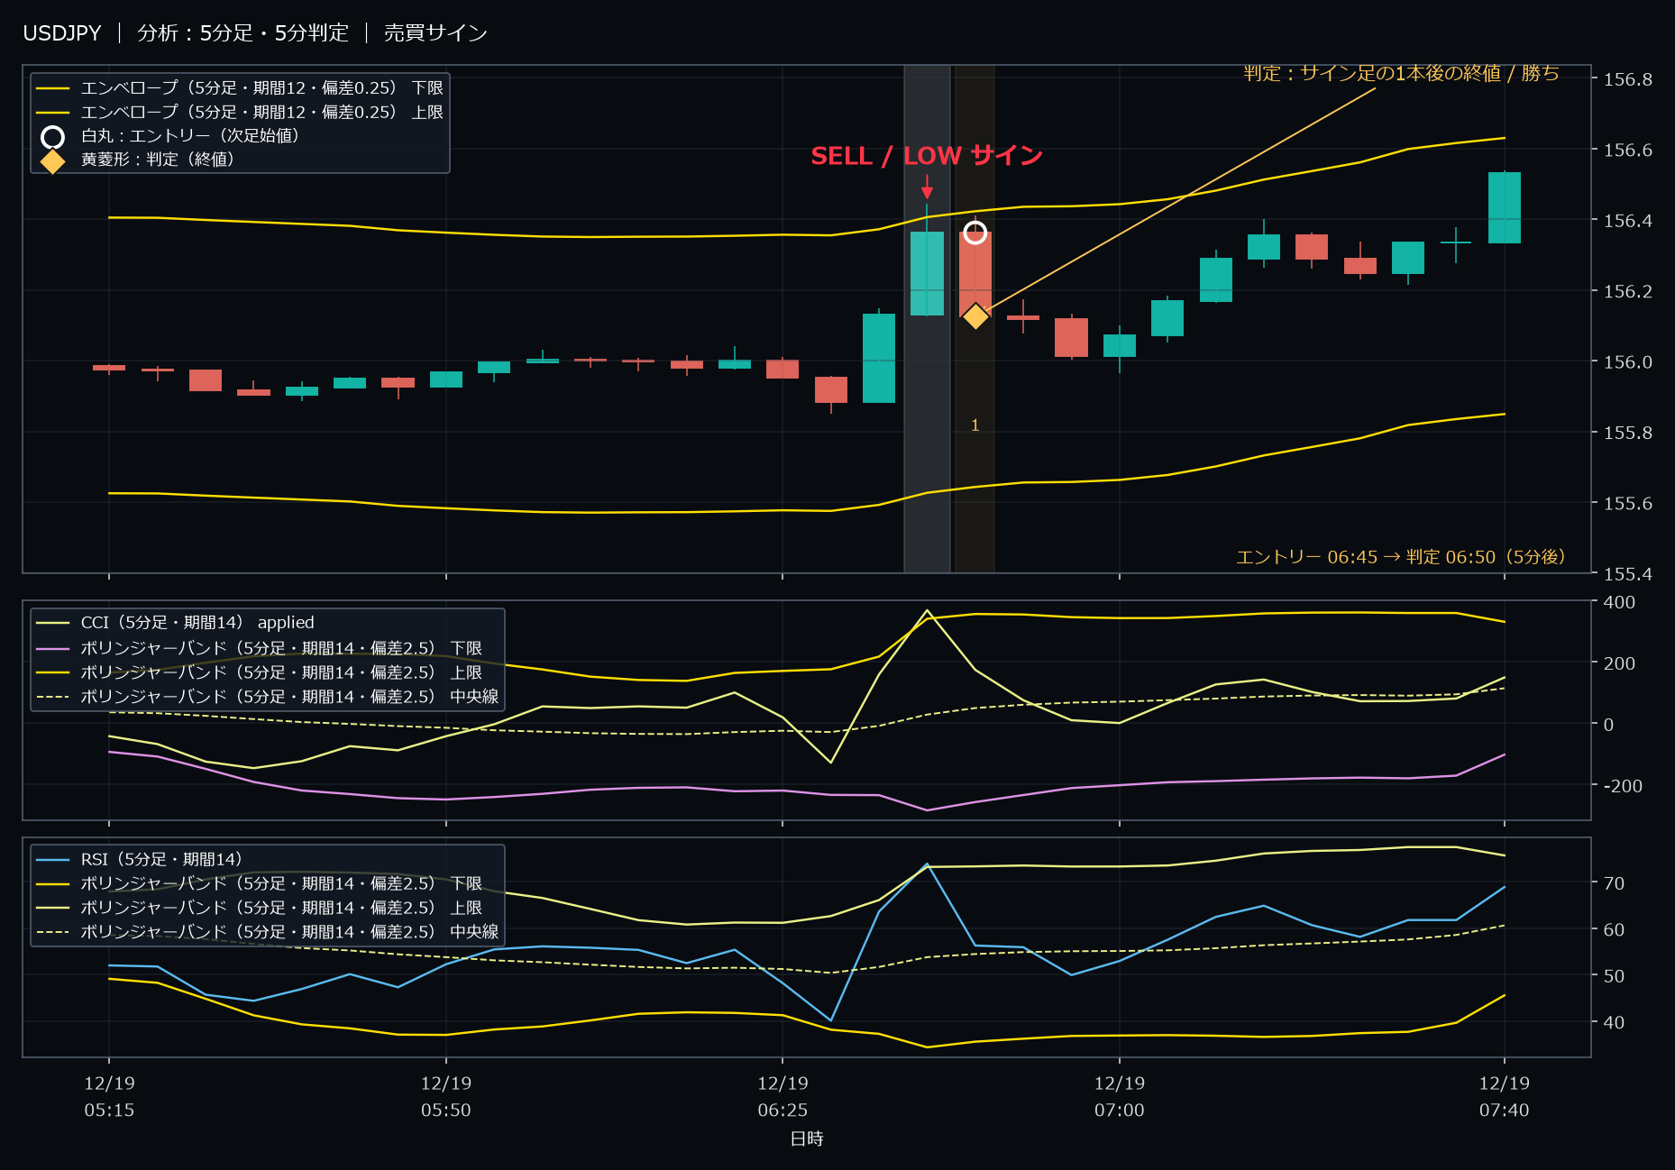Click the RSI panel's ボリンジャーバンド 中央線 legend entry
1675x1170 pixels.
(x=267, y=932)
